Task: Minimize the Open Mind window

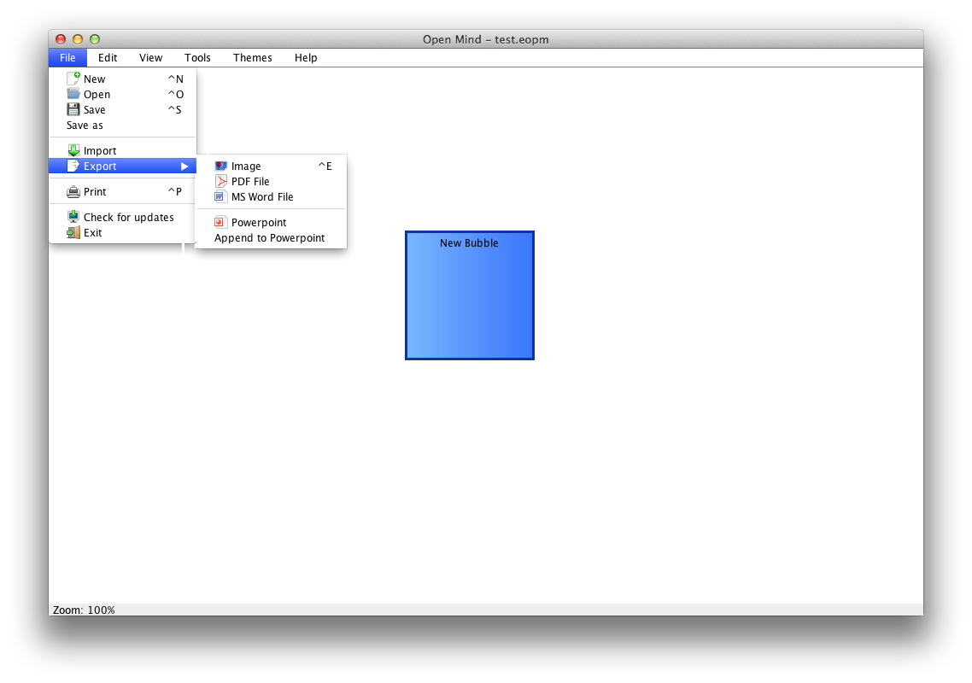Action: (78, 39)
